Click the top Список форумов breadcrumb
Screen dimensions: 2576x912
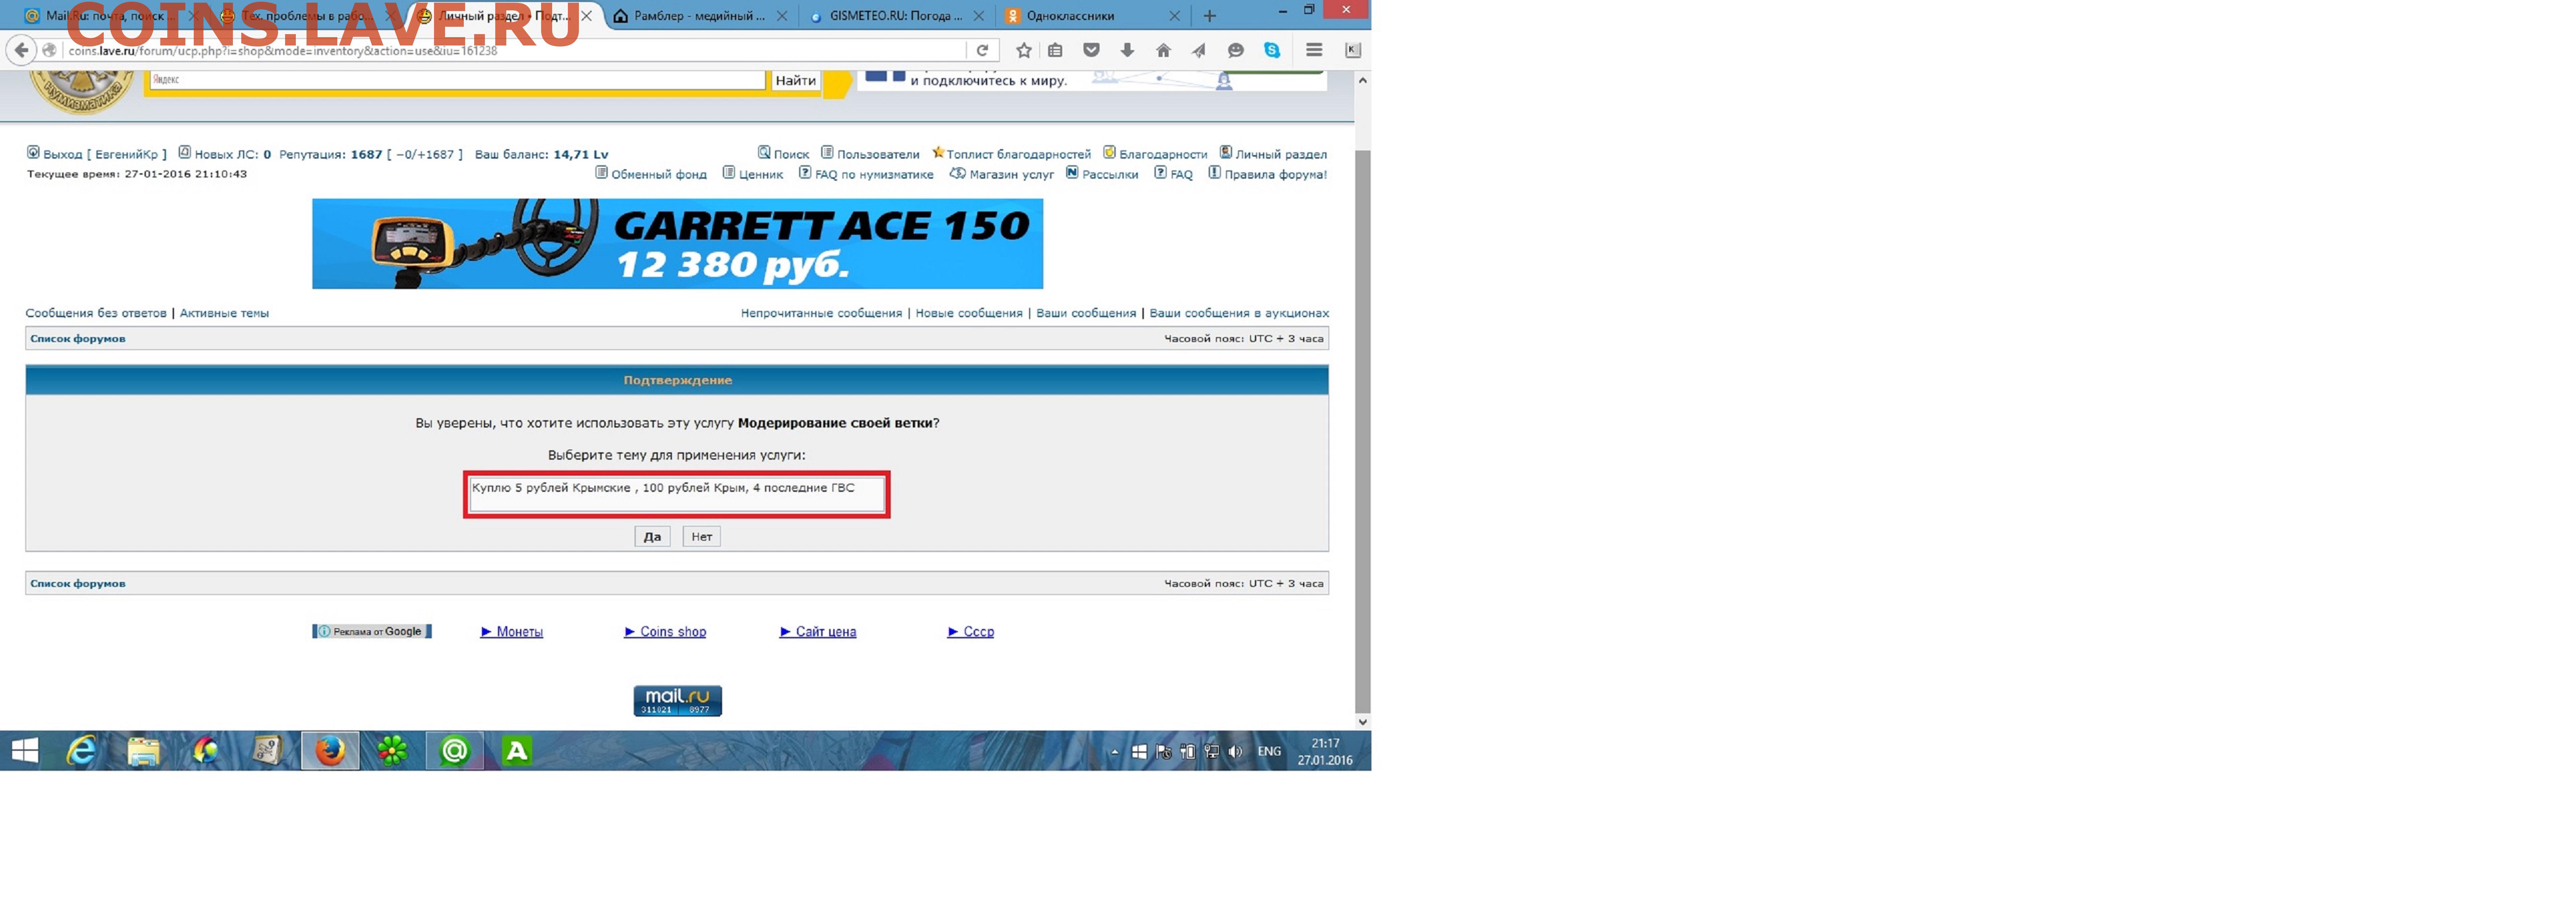78,339
